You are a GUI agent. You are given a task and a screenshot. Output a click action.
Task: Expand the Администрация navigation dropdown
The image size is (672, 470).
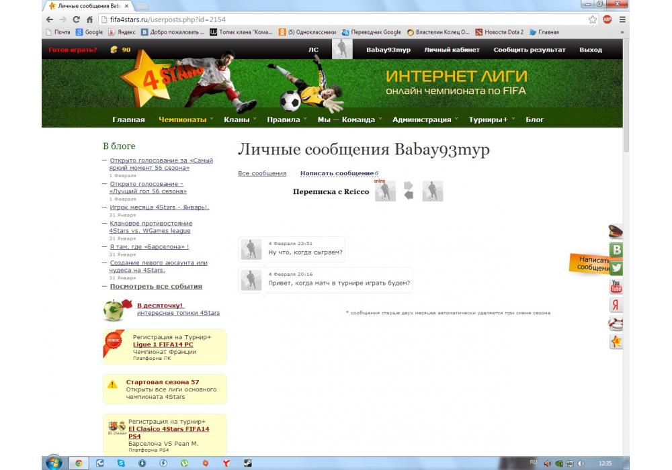click(425, 120)
